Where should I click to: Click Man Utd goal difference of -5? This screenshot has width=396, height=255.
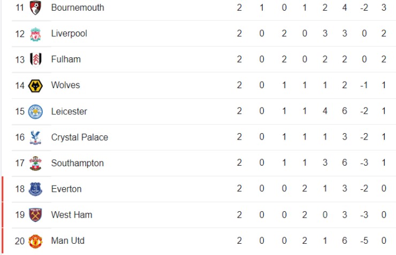pos(364,241)
